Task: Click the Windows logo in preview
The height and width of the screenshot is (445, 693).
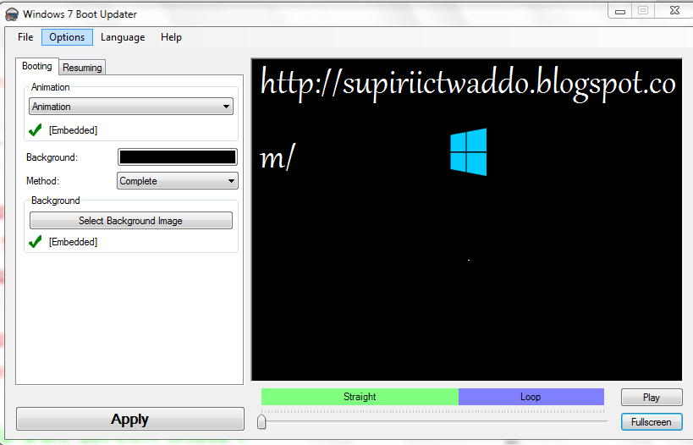Action: (469, 152)
